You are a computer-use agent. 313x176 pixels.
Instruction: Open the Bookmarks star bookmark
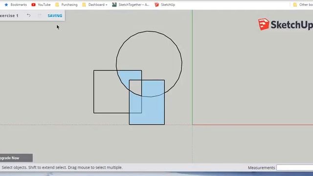pyautogui.click(x=16, y=4)
